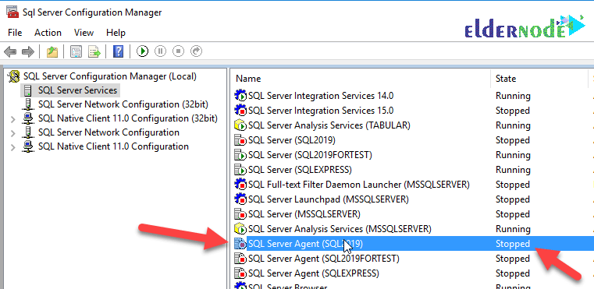Click Stopped state of SQL Server Agent (SQL2019)
594x289 pixels.
point(513,244)
